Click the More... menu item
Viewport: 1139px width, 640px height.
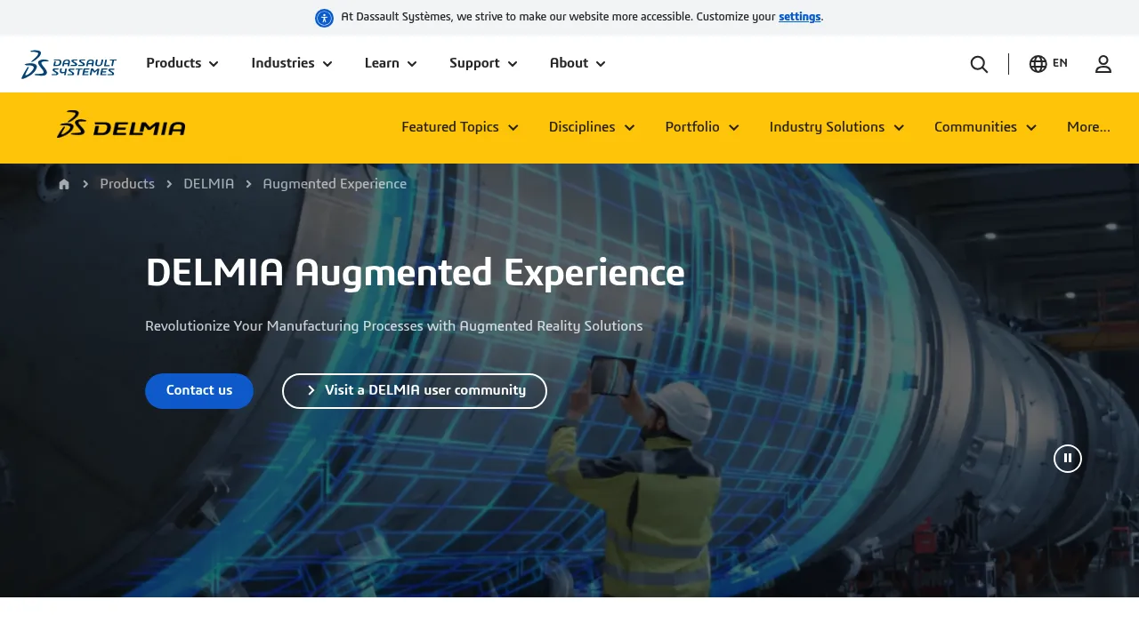tap(1088, 127)
